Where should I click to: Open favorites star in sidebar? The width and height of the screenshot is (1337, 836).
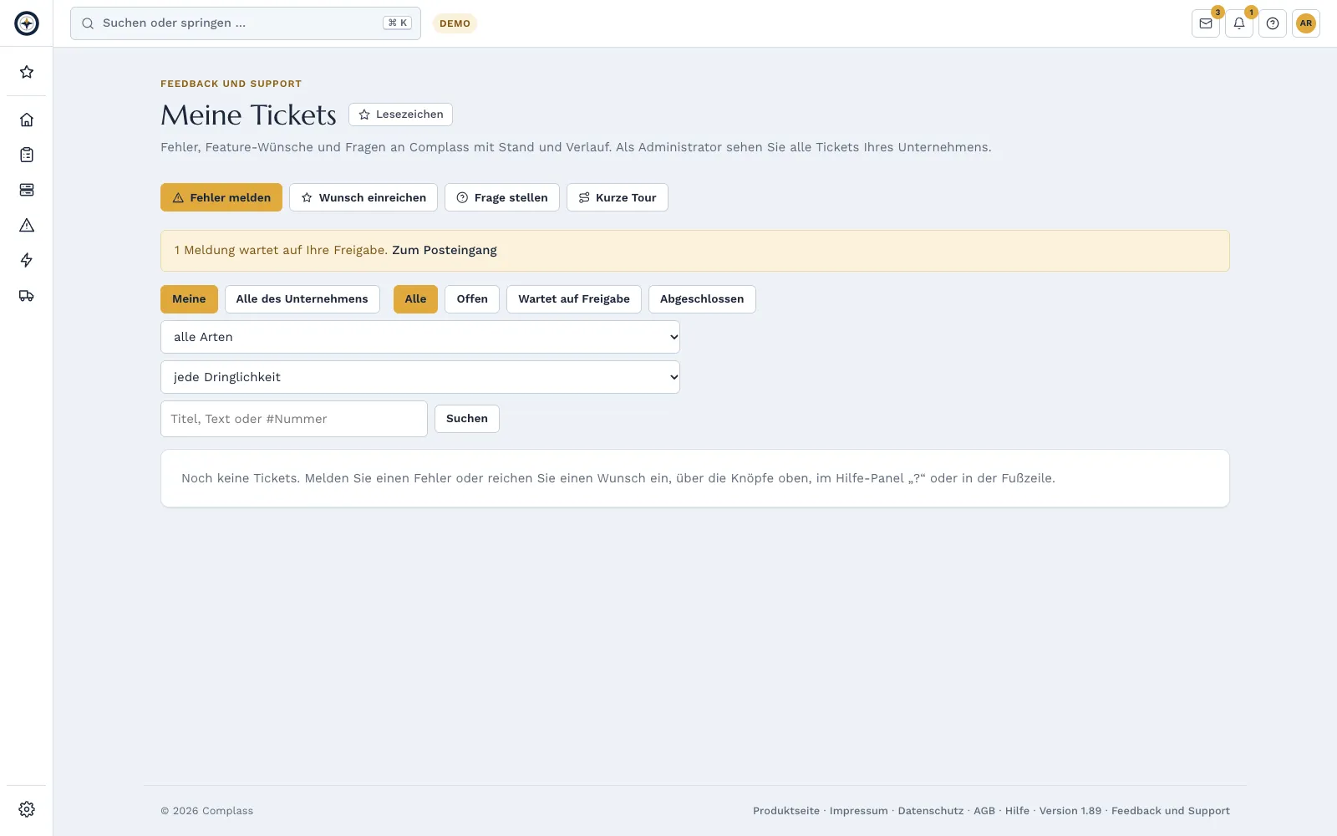pos(27,72)
